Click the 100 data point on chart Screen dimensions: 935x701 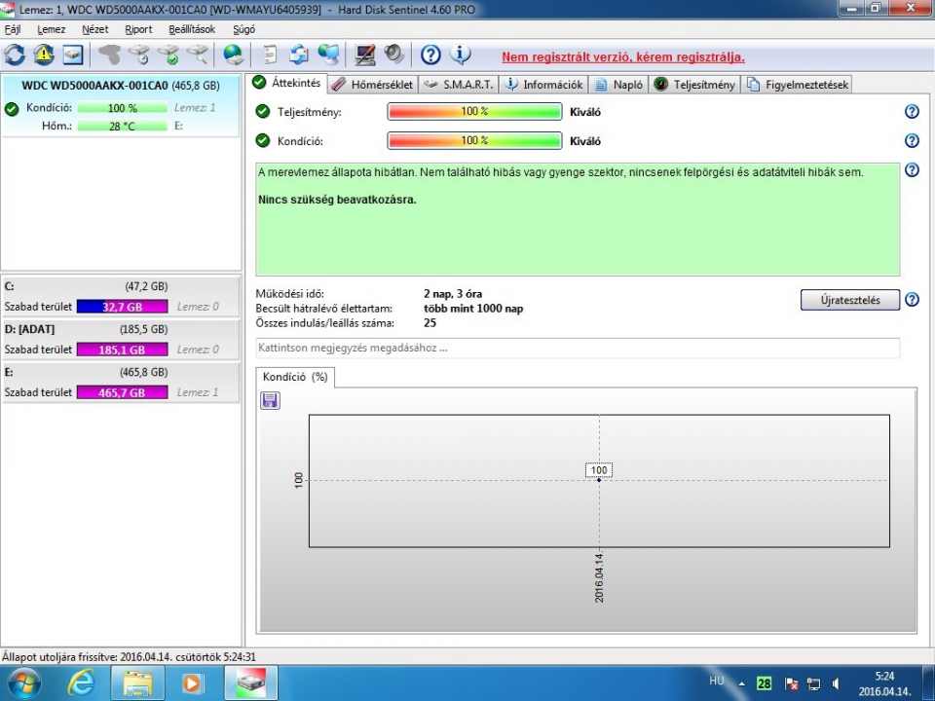(599, 479)
